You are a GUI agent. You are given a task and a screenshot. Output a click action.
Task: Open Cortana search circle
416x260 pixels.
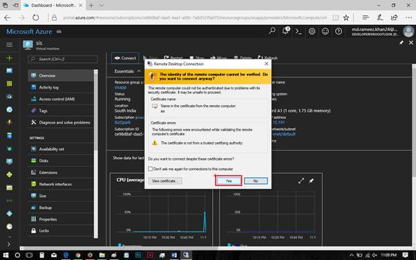tap(17, 255)
